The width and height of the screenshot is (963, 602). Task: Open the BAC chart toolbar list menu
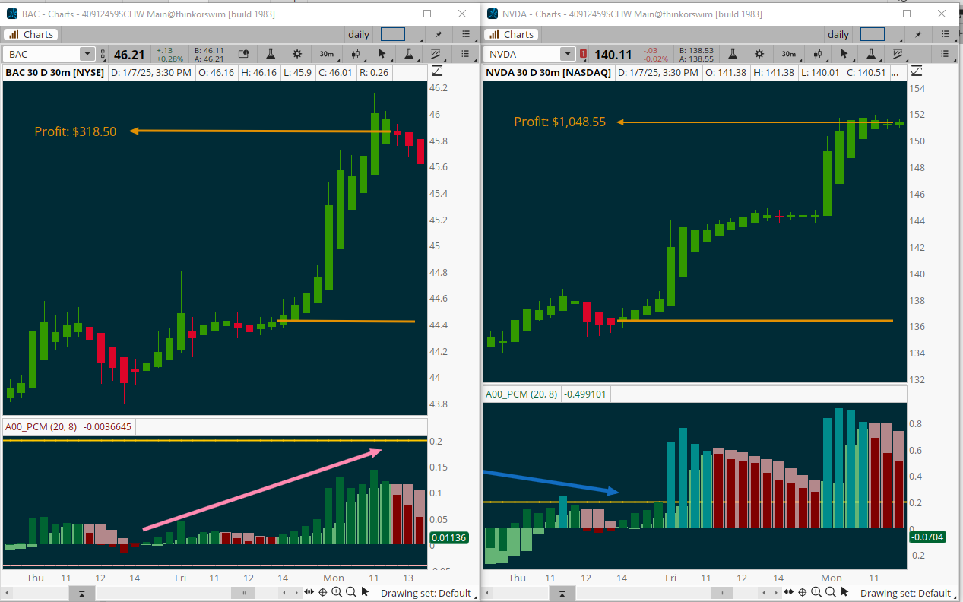point(465,54)
